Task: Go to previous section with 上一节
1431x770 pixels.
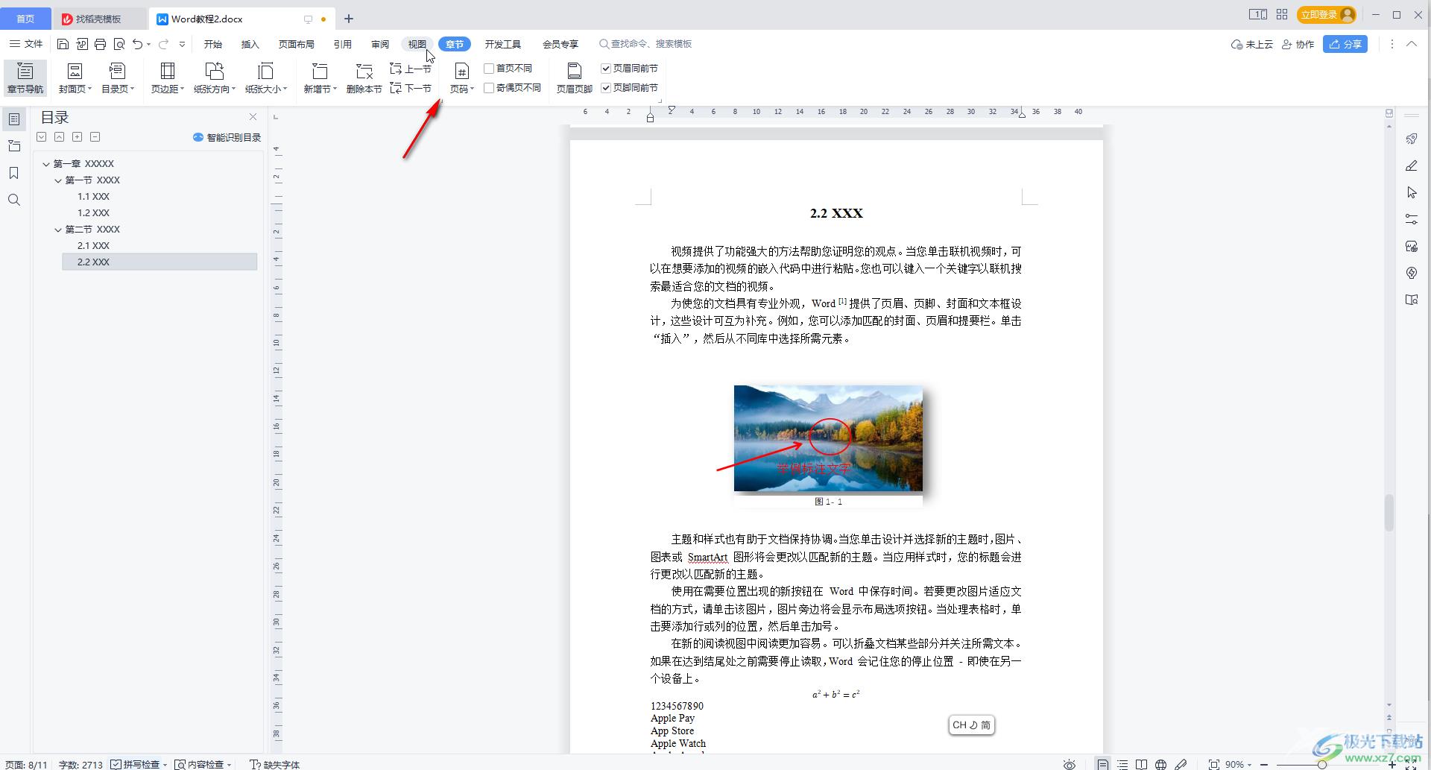Action: pyautogui.click(x=411, y=69)
